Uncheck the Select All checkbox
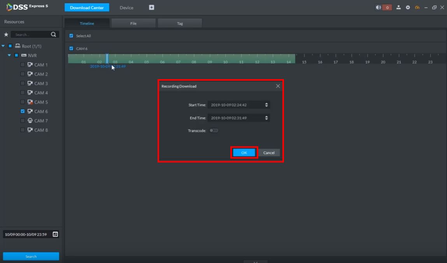Viewport: 447px width, 263px height. (x=71, y=36)
